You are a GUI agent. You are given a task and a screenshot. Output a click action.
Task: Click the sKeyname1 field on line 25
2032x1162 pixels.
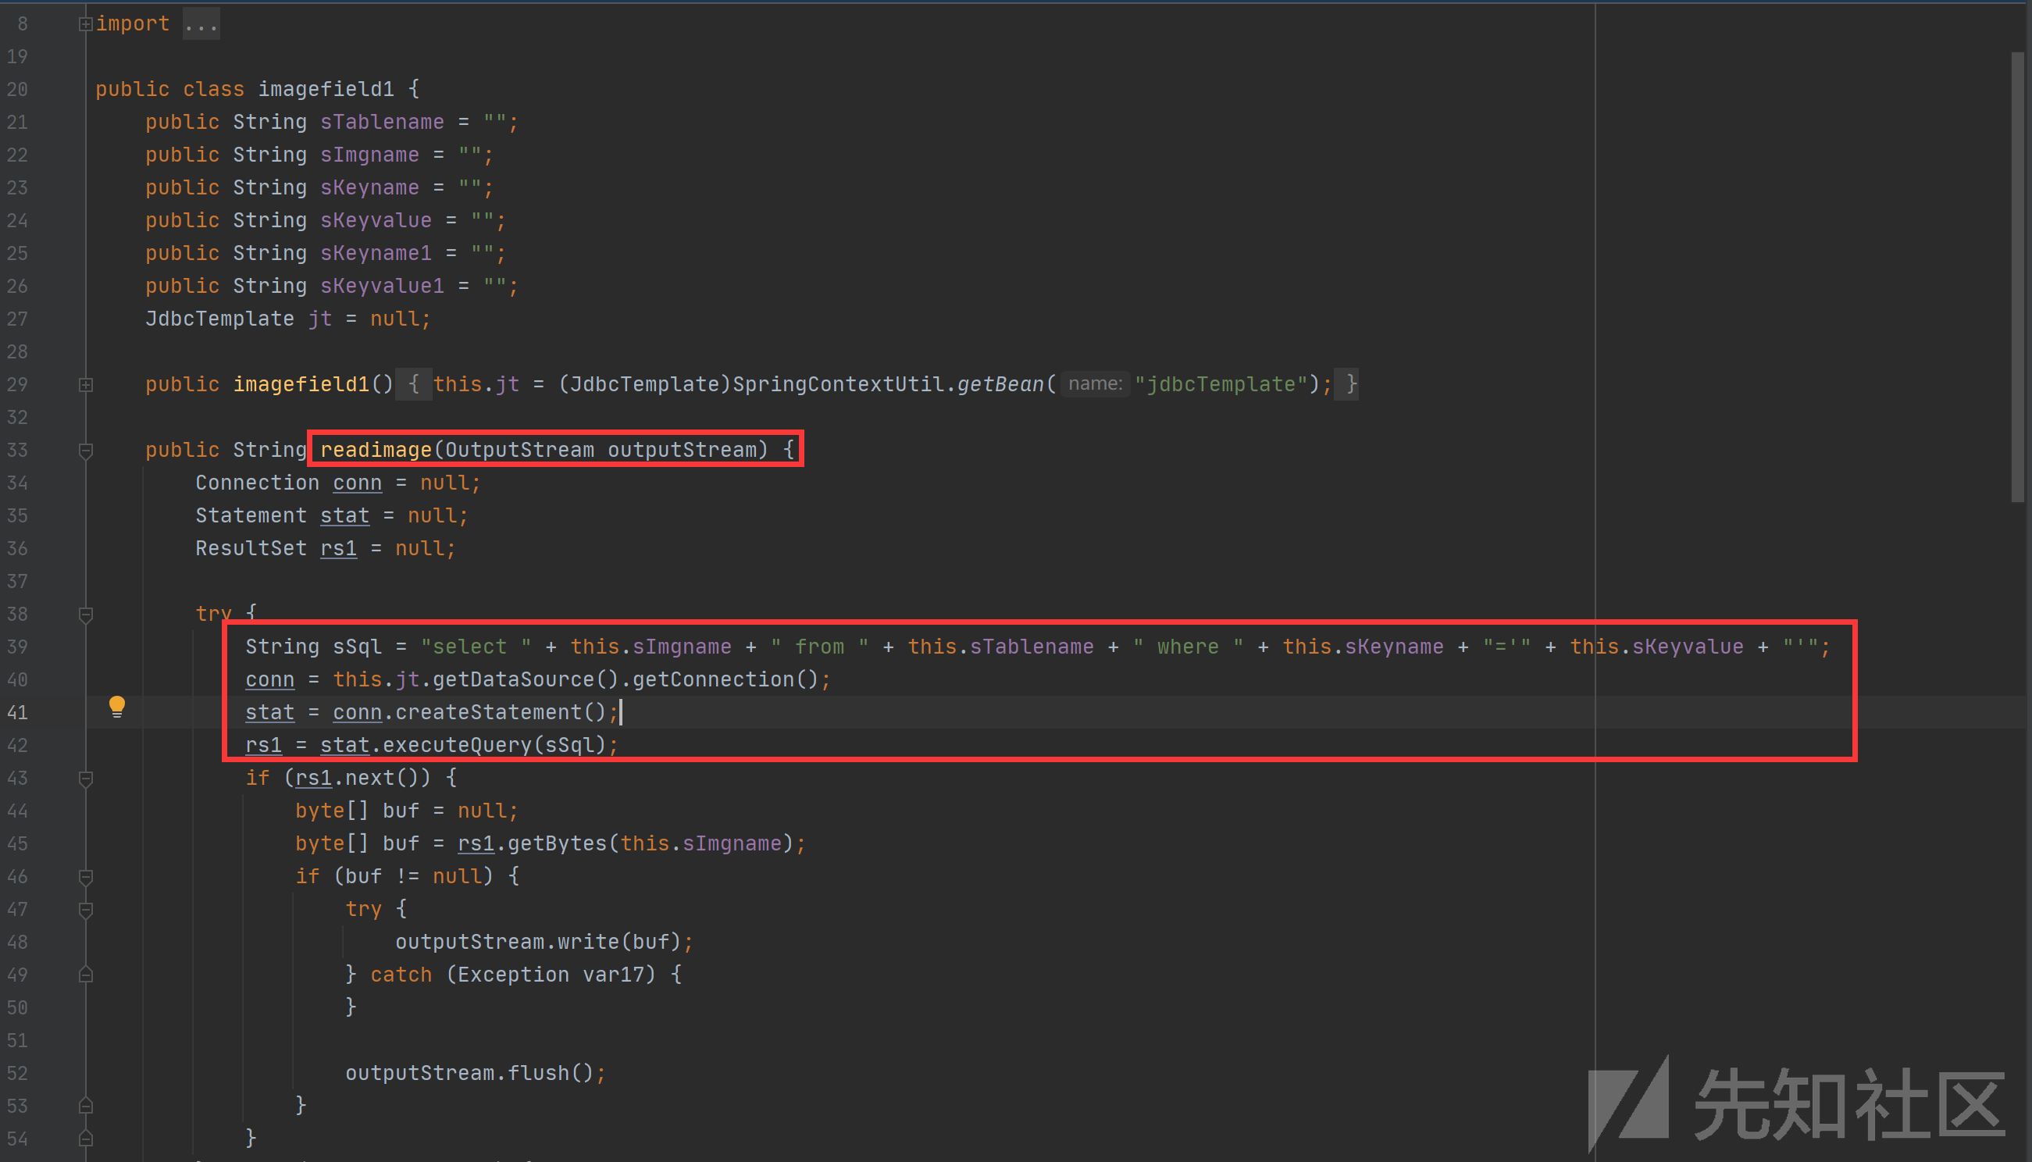click(x=375, y=253)
